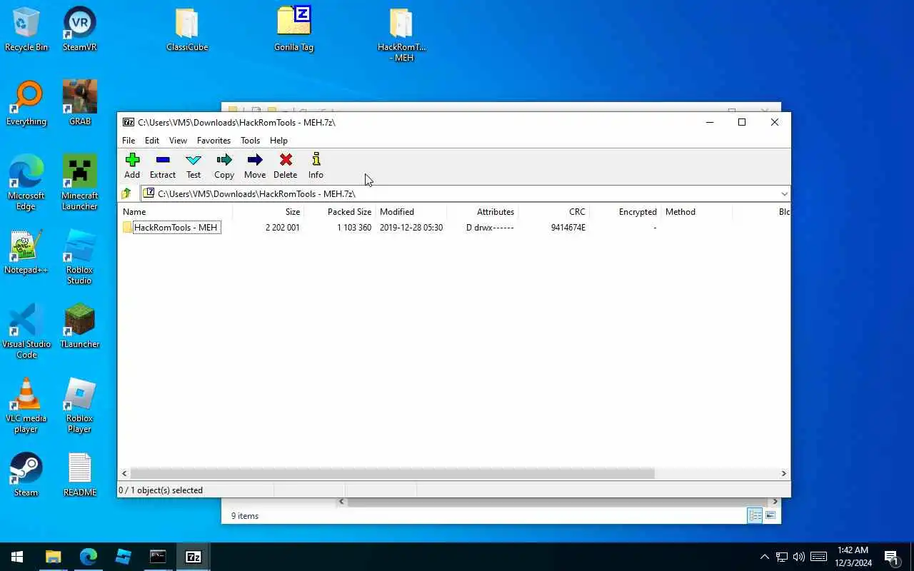The image size is (914, 571).
Task: Sort by Name column header
Action: [x=175, y=212]
